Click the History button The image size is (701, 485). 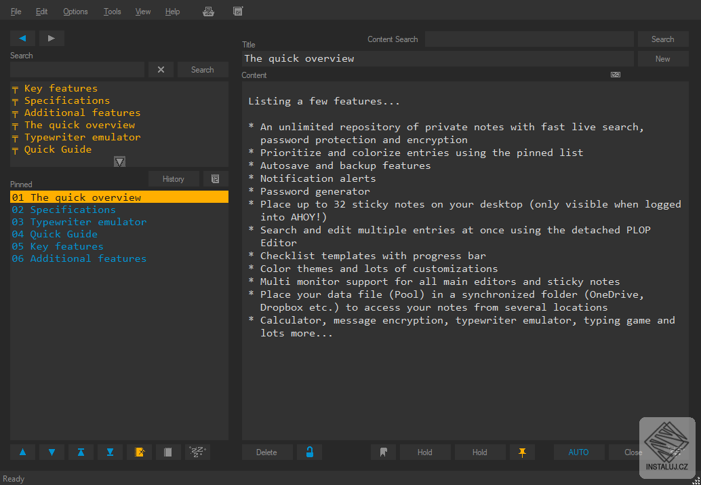pyautogui.click(x=174, y=179)
